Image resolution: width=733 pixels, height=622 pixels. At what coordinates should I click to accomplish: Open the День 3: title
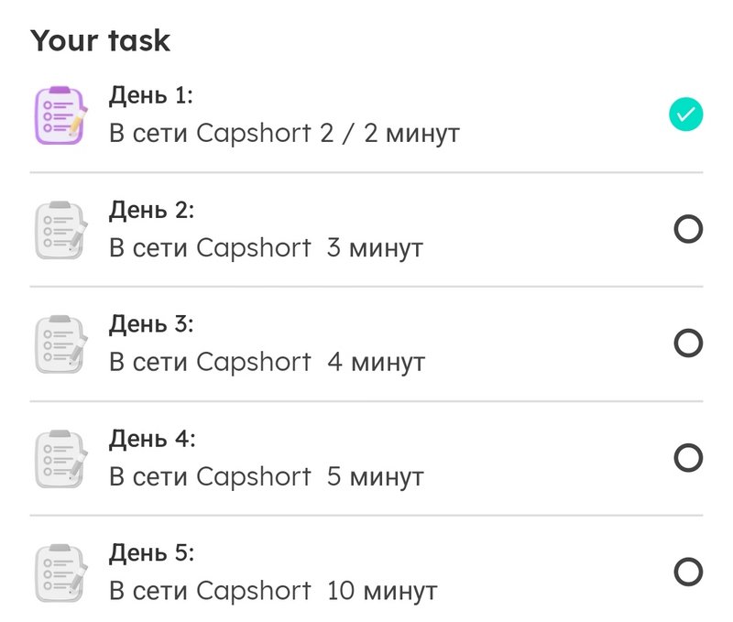(x=151, y=324)
